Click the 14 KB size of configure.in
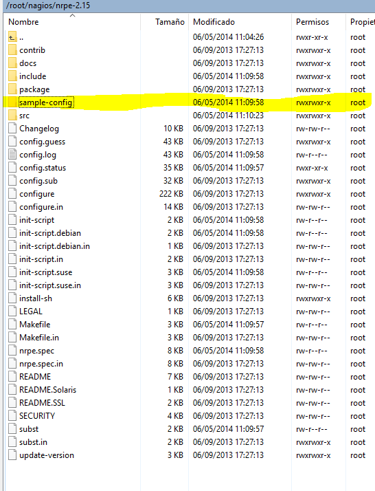The height and width of the screenshot is (491, 375). coord(173,207)
